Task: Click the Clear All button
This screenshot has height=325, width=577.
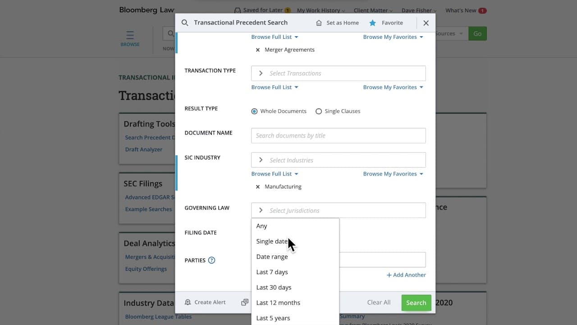Action: click(x=379, y=302)
